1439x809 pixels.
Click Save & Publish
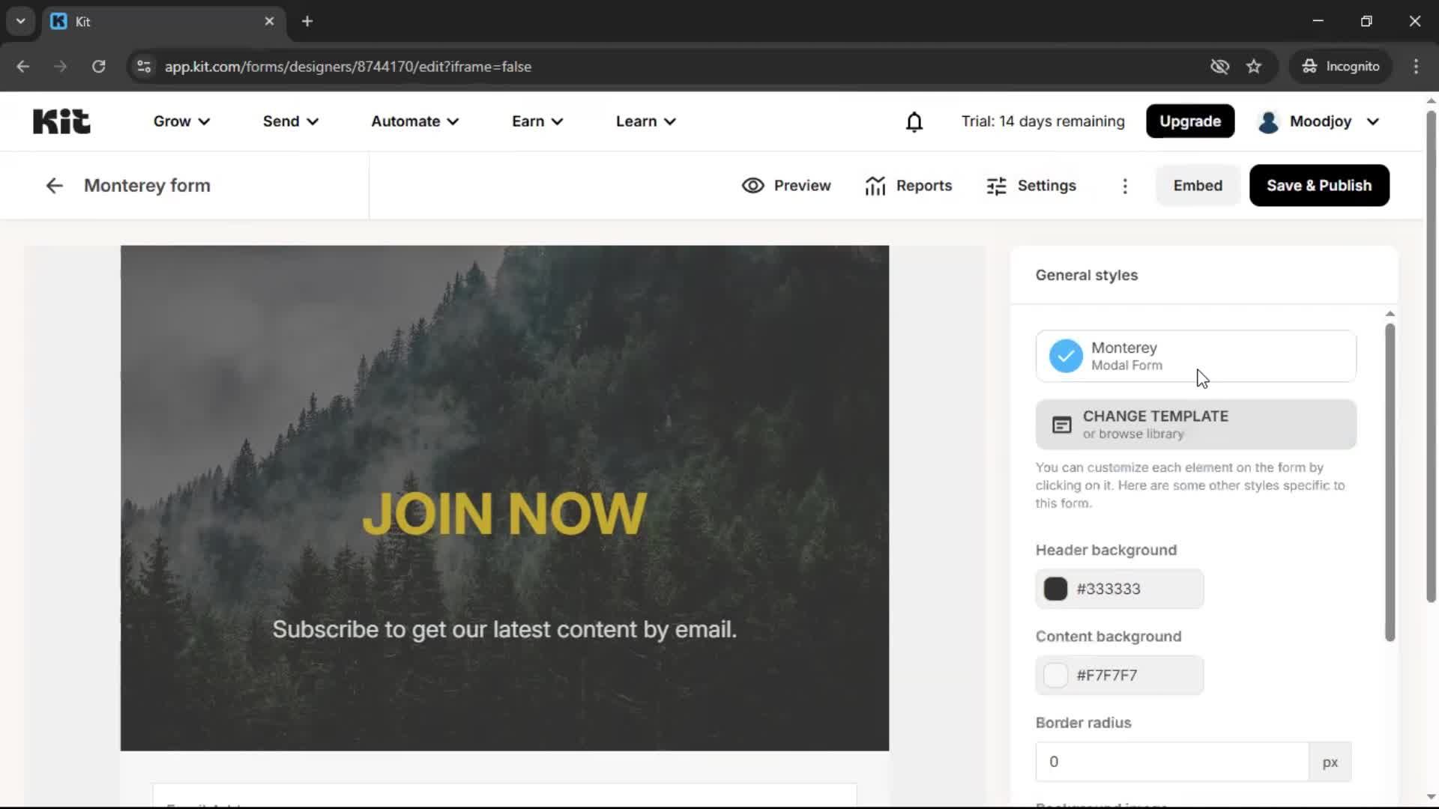click(x=1318, y=185)
